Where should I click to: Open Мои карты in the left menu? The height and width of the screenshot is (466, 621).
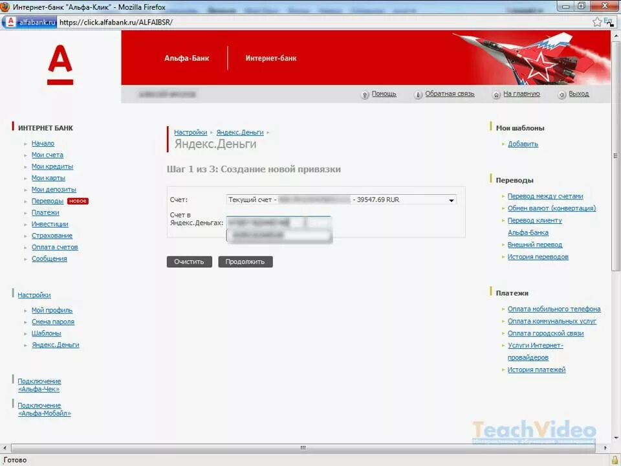[49, 178]
